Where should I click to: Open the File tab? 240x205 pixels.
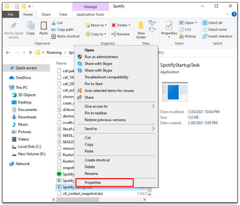[x=10, y=15]
